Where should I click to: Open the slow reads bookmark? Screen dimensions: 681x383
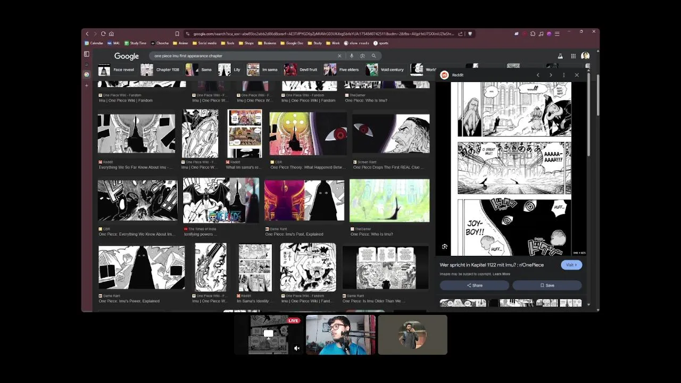[x=356, y=43]
